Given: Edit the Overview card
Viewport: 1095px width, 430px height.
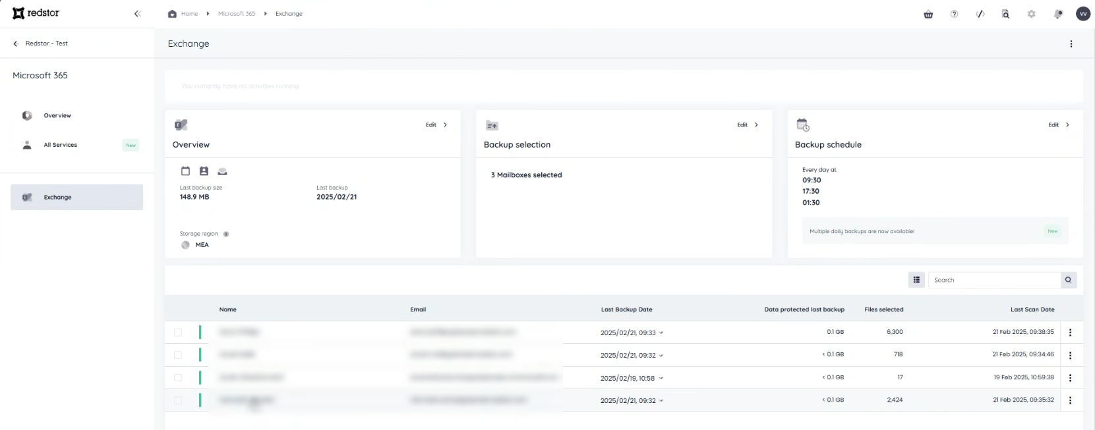Looking at the screenshot, I should [436, 125].
